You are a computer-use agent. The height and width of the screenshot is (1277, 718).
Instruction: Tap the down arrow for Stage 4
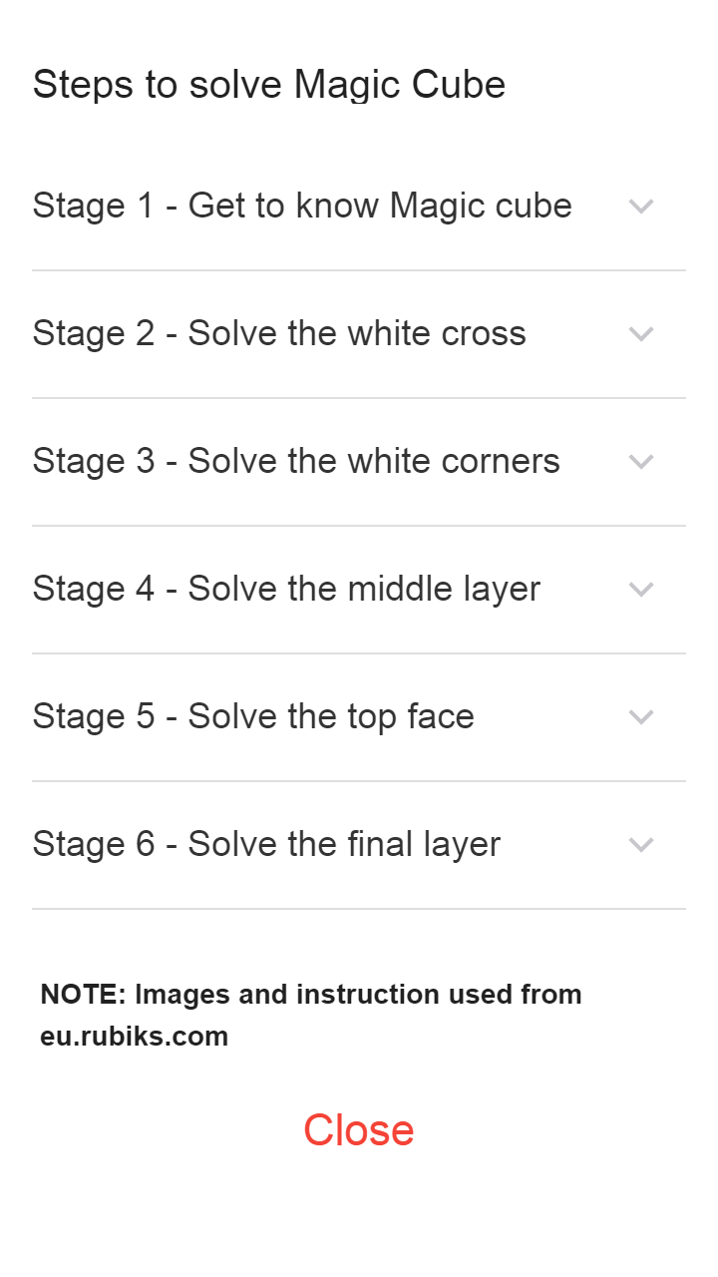641,590
